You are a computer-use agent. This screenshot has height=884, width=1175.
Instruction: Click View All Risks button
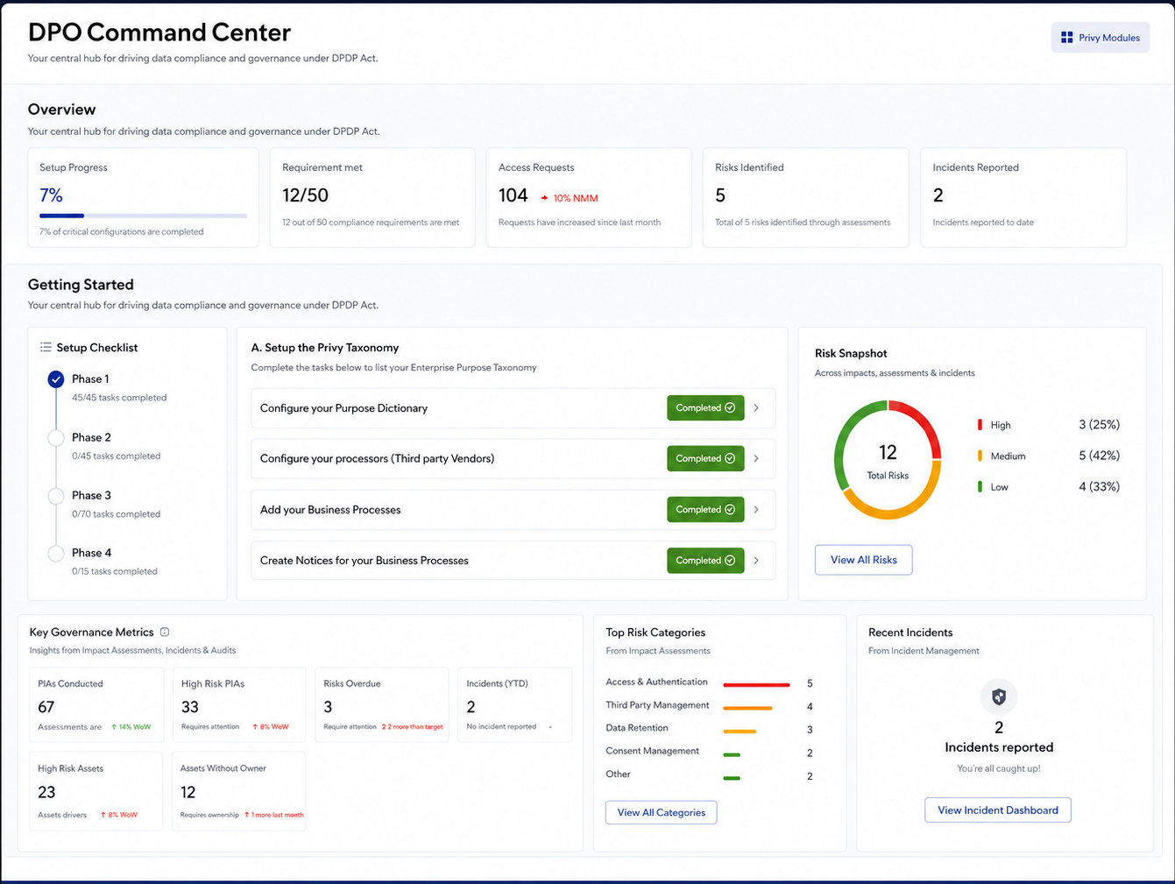863,560
